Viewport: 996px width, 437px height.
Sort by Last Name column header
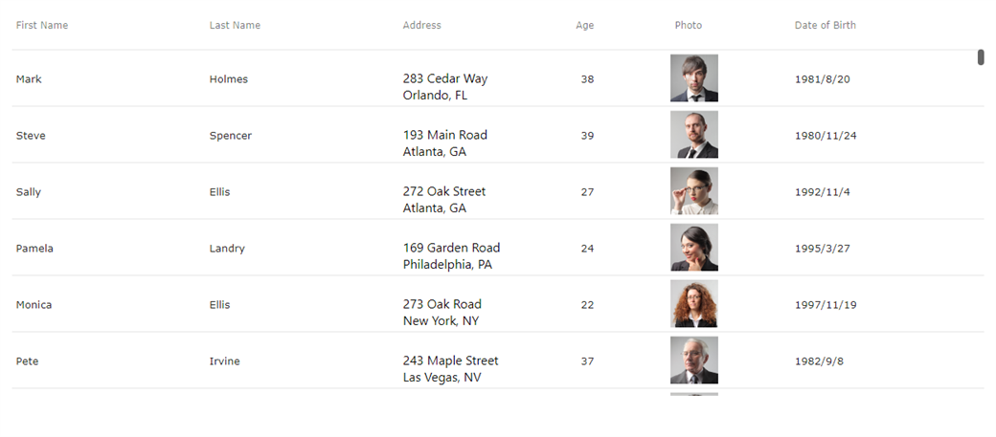click(x=235, y=25)
